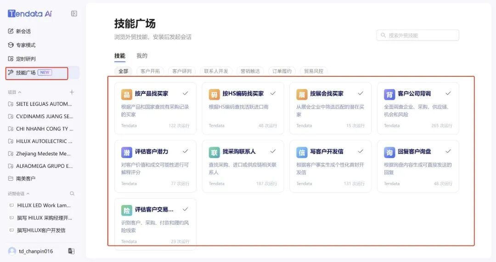
Task: Filter skills by 订单履约
Action: (282, 71)
